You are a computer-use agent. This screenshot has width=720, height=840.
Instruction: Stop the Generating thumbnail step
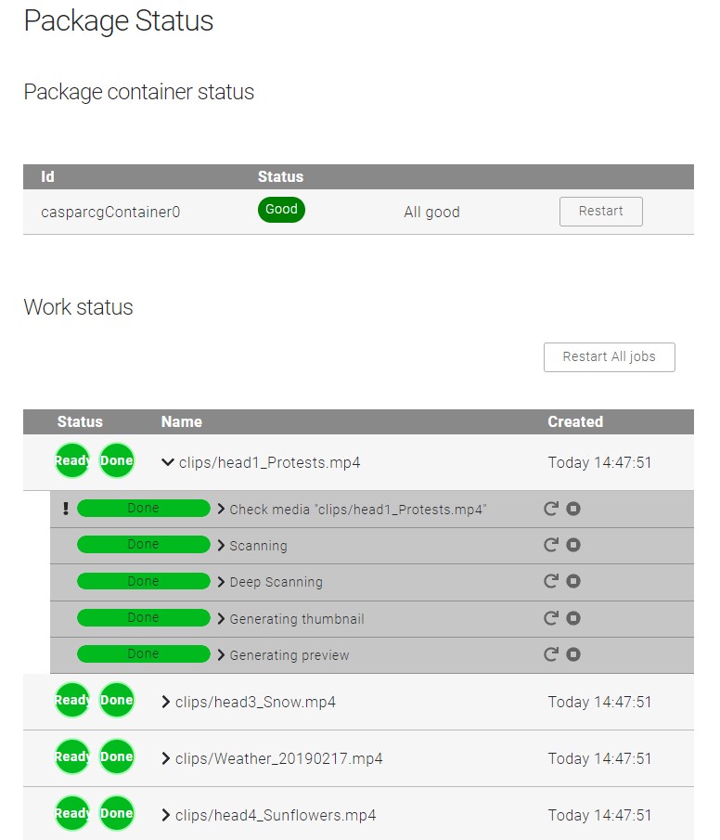[573, 618]
